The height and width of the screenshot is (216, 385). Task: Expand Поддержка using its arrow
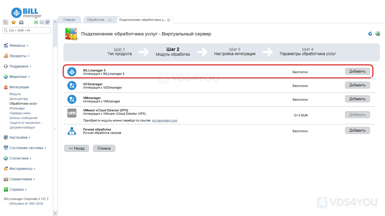[x=30, y=66]
